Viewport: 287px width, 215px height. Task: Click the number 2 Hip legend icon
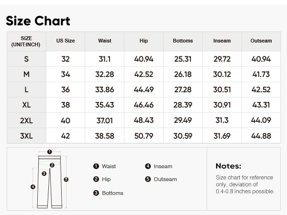click(x=96, y=179)
